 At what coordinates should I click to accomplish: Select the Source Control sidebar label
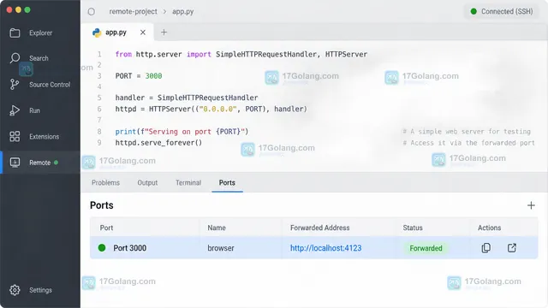point(50,85)
